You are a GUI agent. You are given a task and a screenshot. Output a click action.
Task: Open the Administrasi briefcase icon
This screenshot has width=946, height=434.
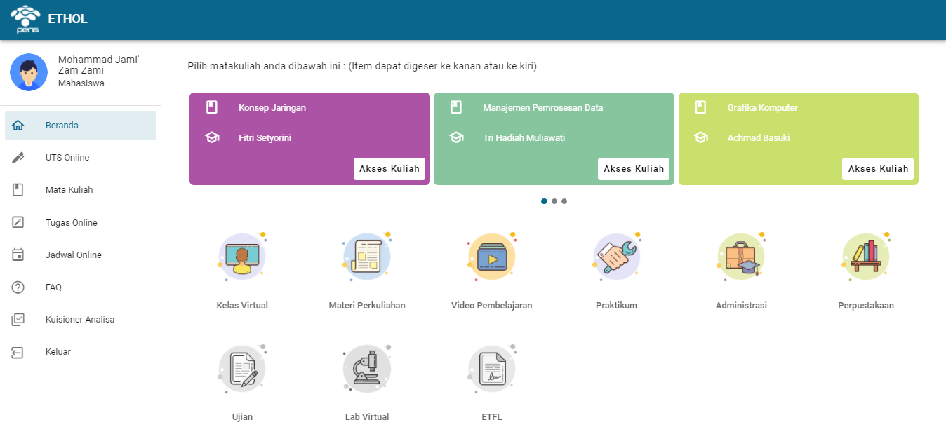(x=741, y=257)
